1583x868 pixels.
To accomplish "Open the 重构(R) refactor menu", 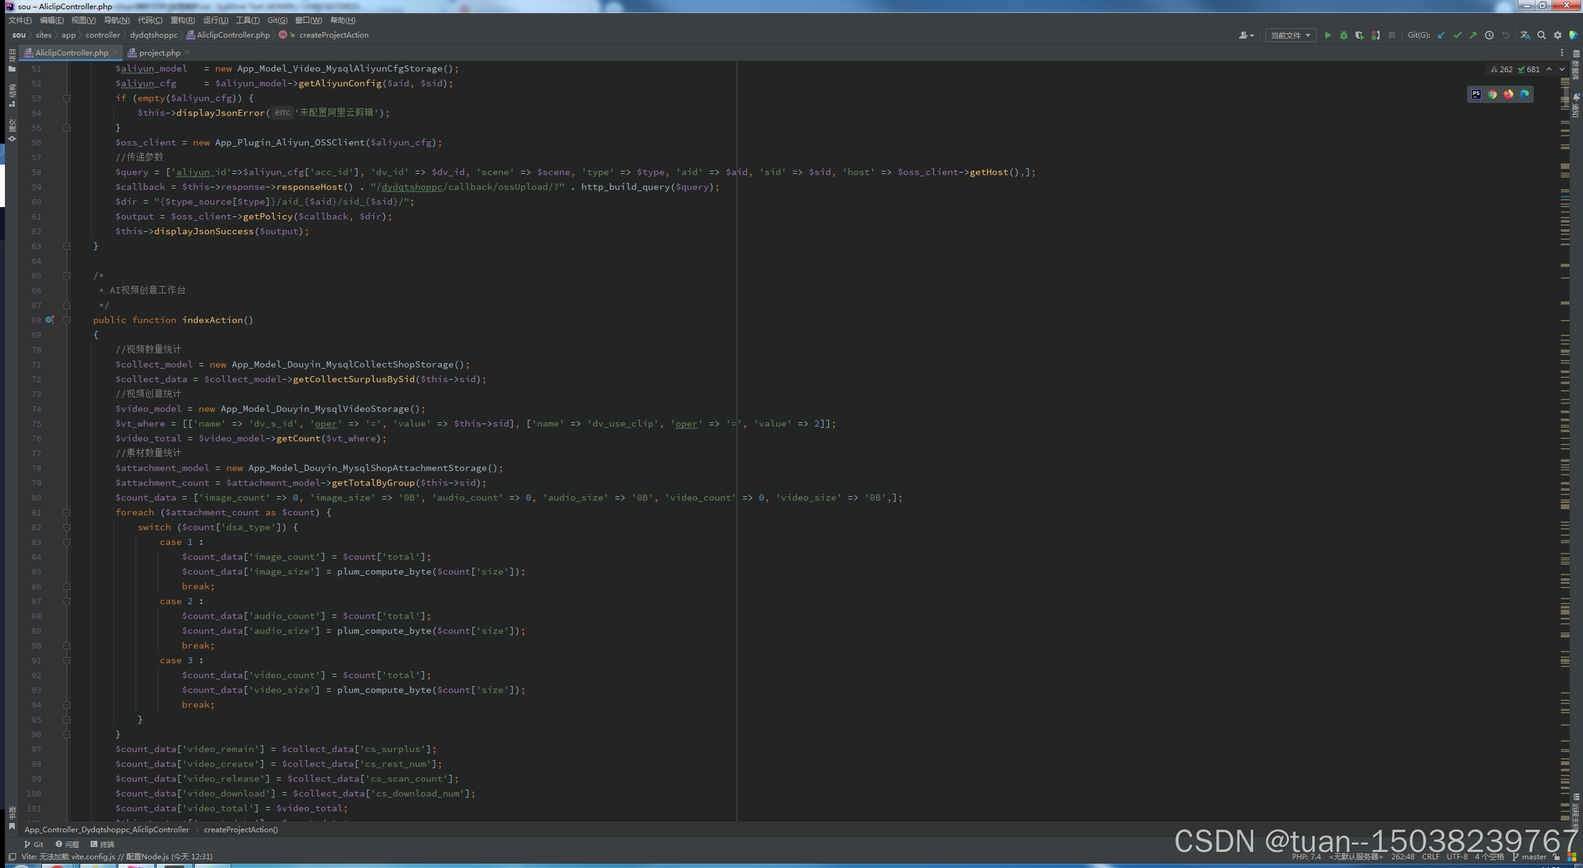I will coord(182,20).
